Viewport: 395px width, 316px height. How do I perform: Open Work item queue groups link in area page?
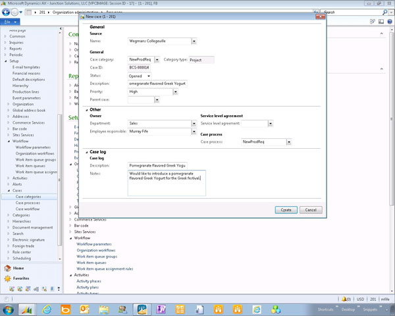(x=97, y=257)
